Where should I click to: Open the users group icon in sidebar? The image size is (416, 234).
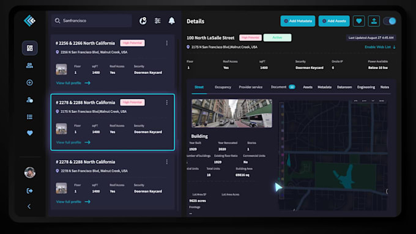[30, 65]
